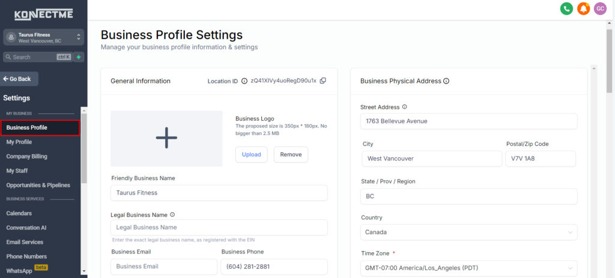Copy the Location ID to clipboard
Image resolution: width=615 pixels, height=278 pixels.
(323, 80)
